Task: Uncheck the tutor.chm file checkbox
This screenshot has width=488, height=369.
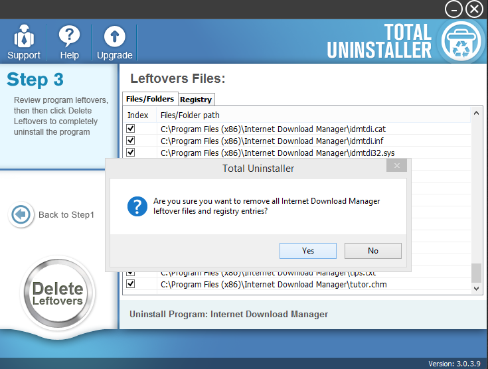Action: click(x=131, y=284)
